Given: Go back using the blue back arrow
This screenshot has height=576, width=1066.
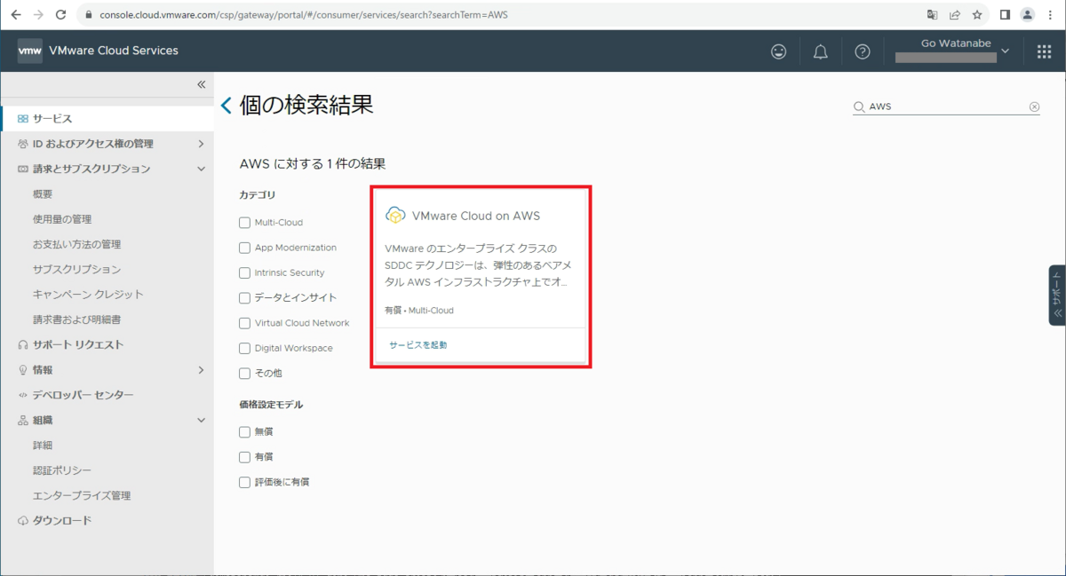Looking at the screenshot, I should (x=226, y=104).
